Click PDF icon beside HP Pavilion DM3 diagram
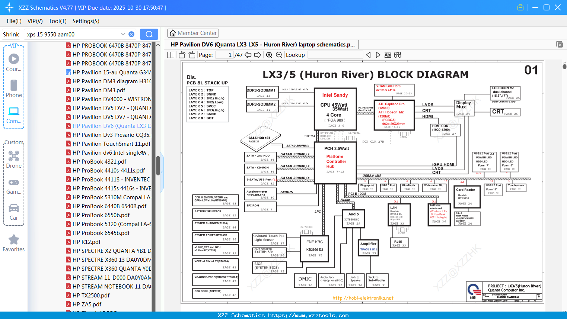Image resolution: width=567 pixels, height=319 pixels. tap(69, 81)
